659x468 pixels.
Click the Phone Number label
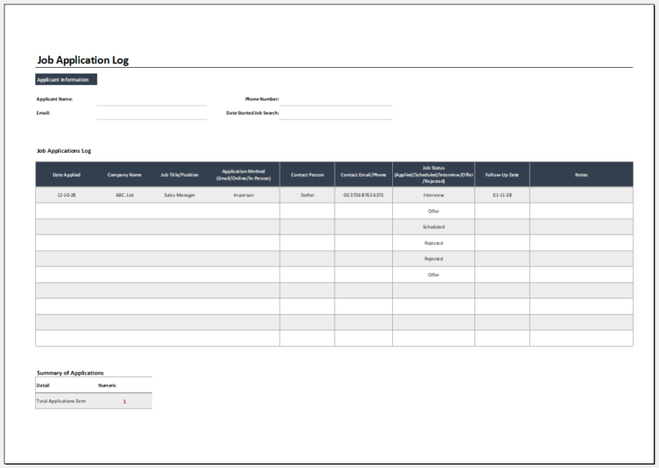262,100
